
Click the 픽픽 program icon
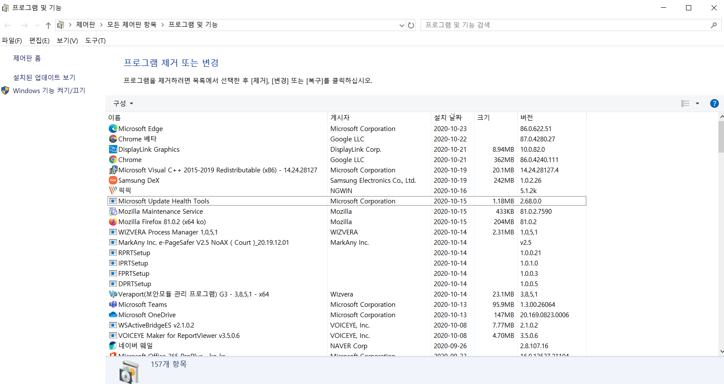coord(113,190)
